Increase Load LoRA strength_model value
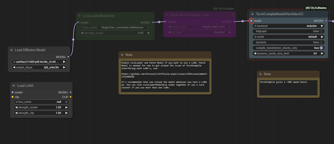The width and height of the screenshot is (334, 144). 67,107
